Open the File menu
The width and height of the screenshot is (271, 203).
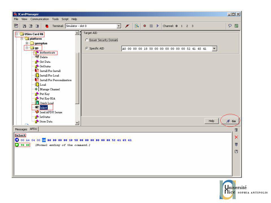coord(16,19)
